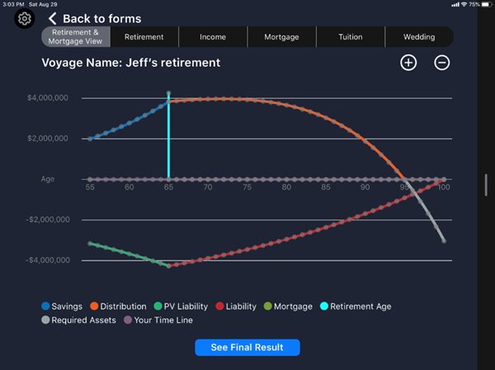Click the Required Assets legend swatch

46,320
